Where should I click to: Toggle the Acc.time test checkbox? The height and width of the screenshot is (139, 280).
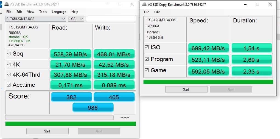point(9,85)
